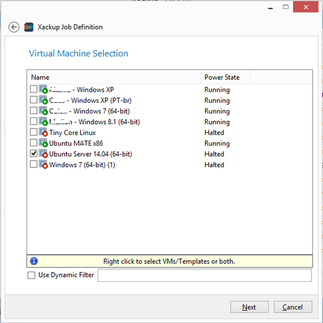Tick the Windows 8.1 (64-bit) checkbox
323x323 pixels.
click(x=33, y=121)
